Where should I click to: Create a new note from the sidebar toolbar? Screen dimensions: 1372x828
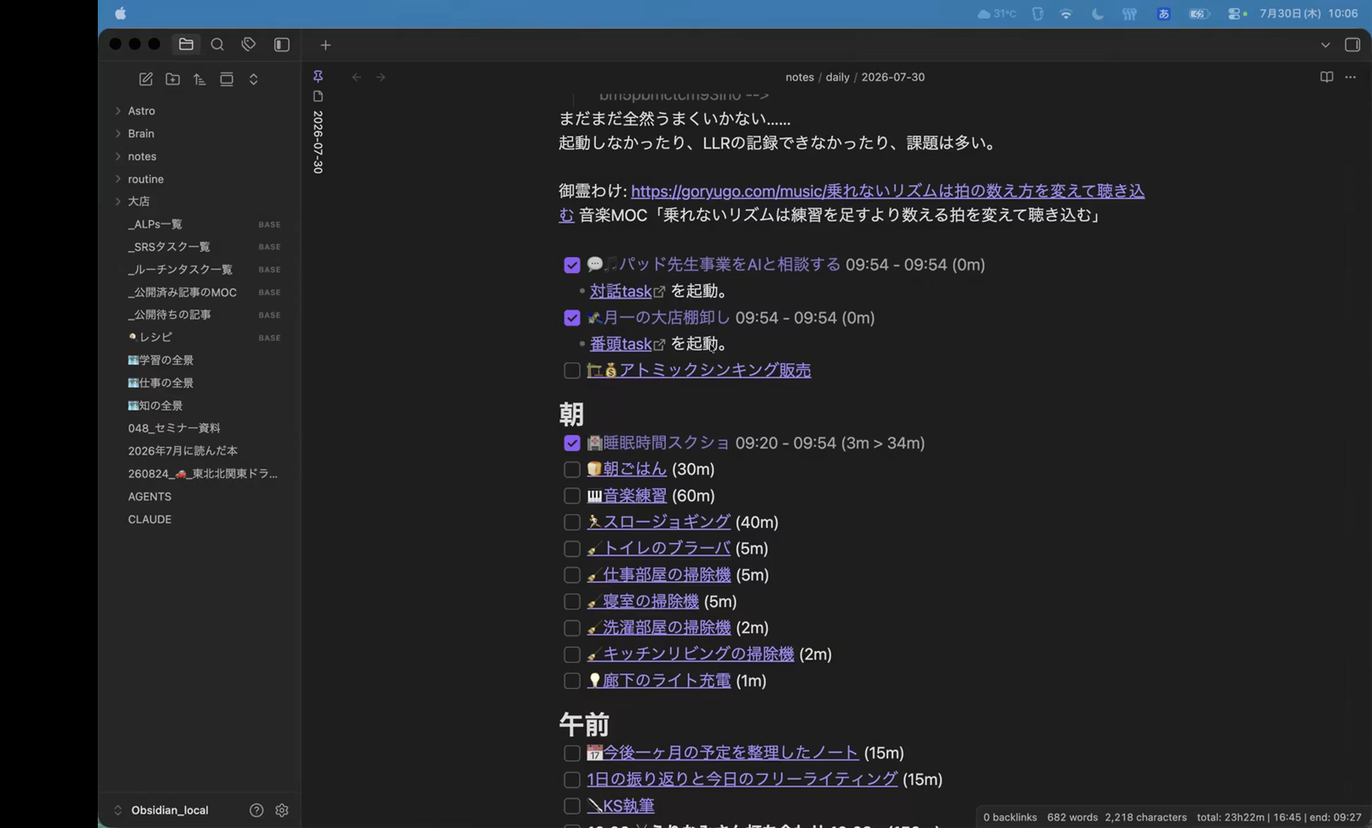click(145, 79)
